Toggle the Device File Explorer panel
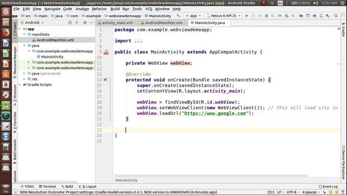 tap(343, 162)
